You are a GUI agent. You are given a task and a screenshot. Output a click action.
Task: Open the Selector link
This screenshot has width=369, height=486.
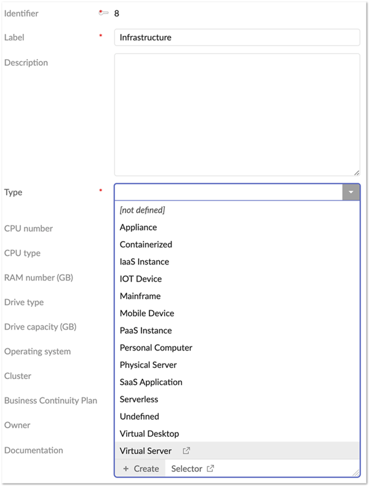(187, 469)
